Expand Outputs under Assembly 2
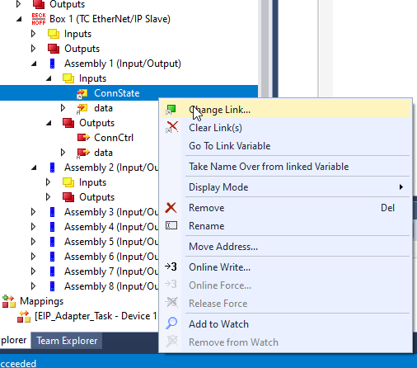Screen dimensions: 417x368 (x=49, y=197)
